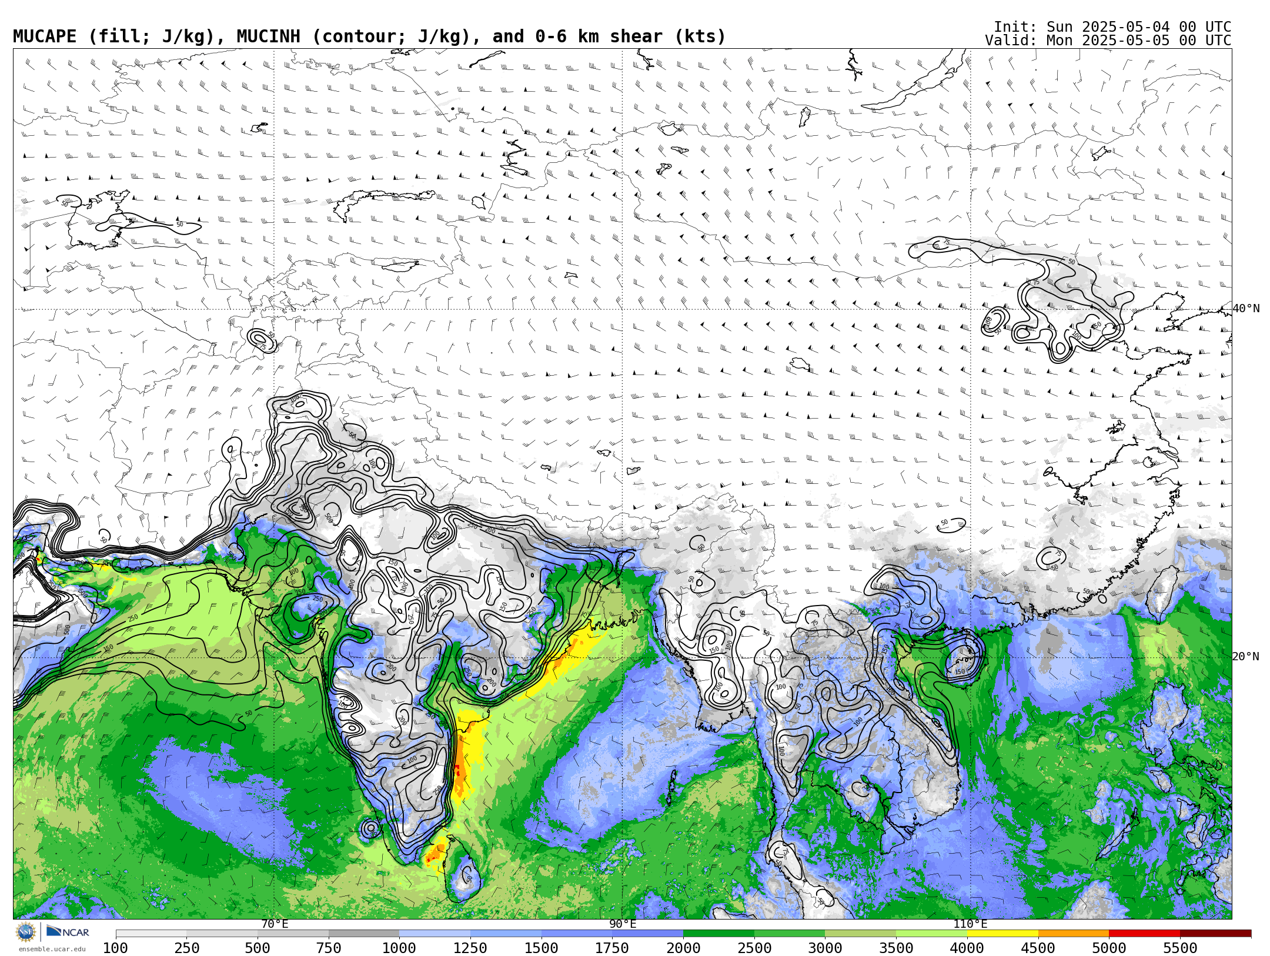
Task: Click the 2500 label under the color scale
Action: [754, 948]
